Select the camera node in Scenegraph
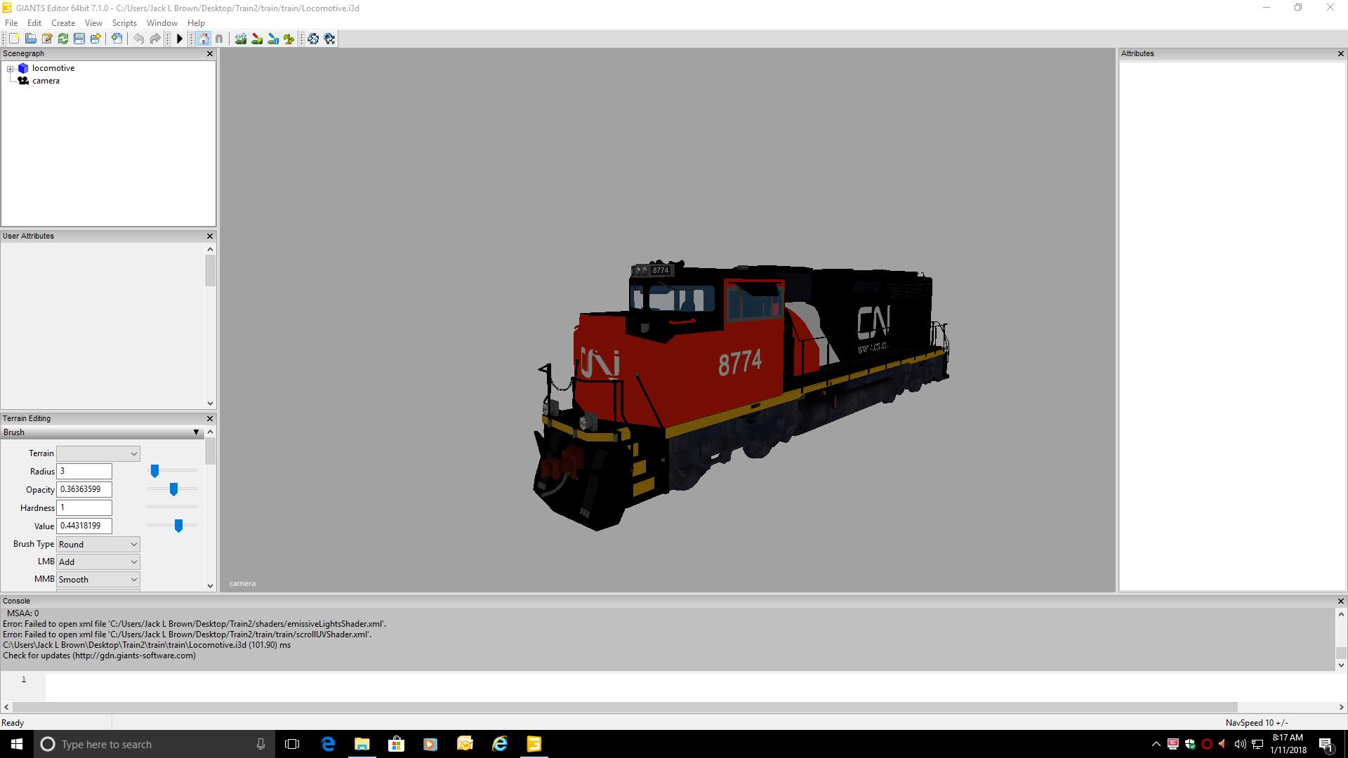 click(45, 80)
